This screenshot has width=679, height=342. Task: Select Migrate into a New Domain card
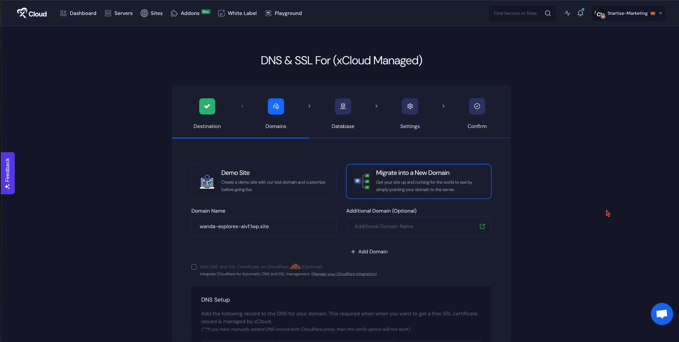(x=419, y=181)
